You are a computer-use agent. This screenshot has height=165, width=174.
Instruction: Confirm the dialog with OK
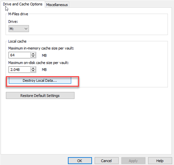tap(80, 161)
